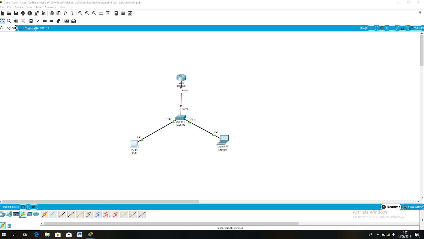Select the Add Simple PDU envelope tool
Viewport: 424px width, 239px height.
tap(67, 21)
